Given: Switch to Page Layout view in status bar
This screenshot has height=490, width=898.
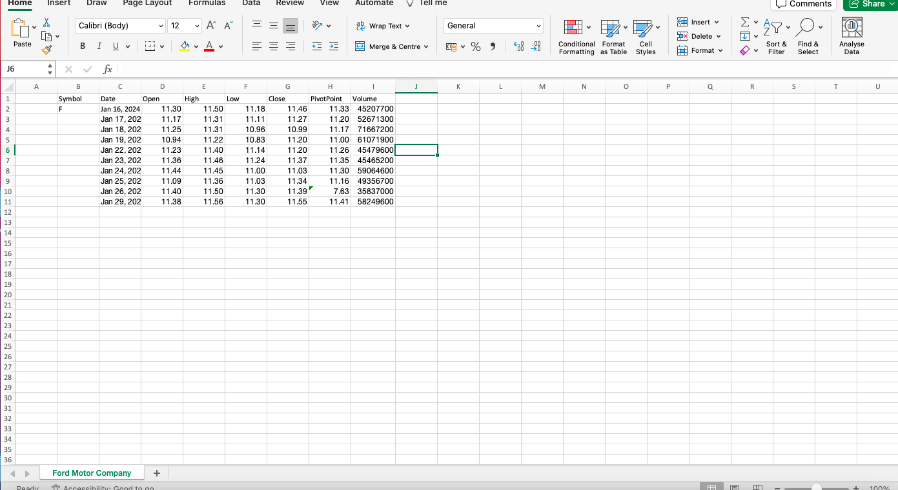Looking at the screenshot, I should tap(735, 488).
